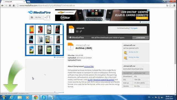Open the Archive Files link
This screenshot has width=177, height=100.
click(89, 66)
